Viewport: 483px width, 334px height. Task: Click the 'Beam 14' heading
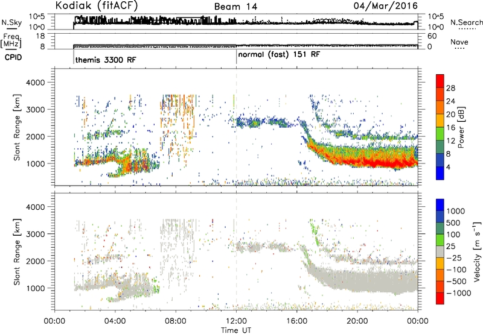click(235, 7)
